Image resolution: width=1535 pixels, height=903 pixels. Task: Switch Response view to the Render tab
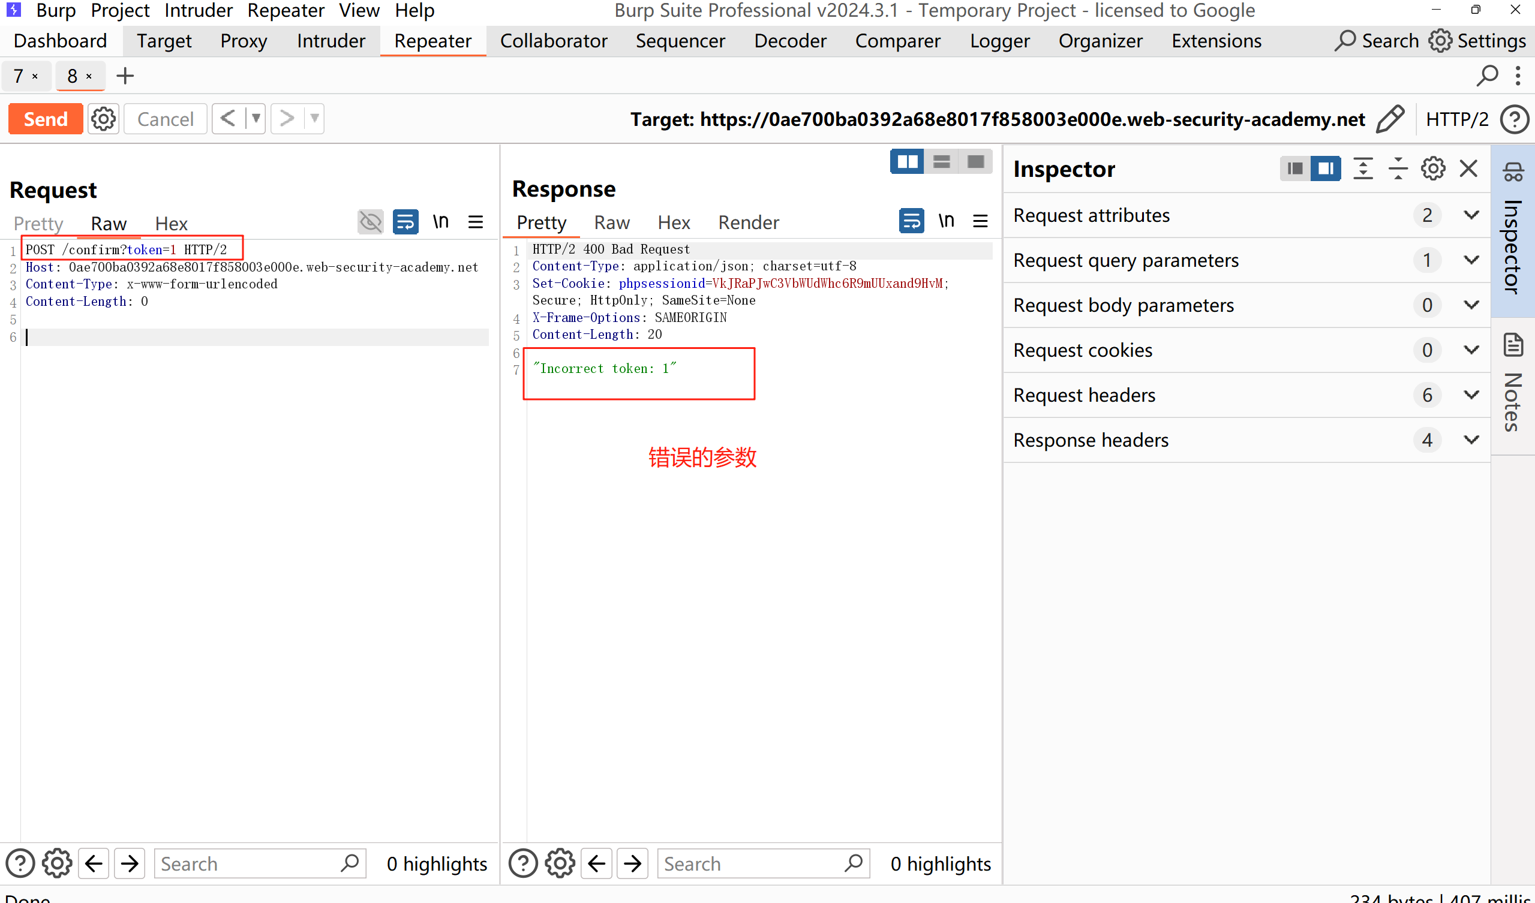pyautogui.click(x=748, y=223)
